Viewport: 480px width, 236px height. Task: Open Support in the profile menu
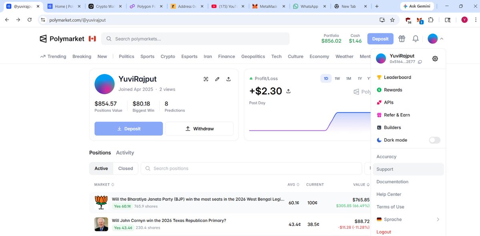coord(408,169)
